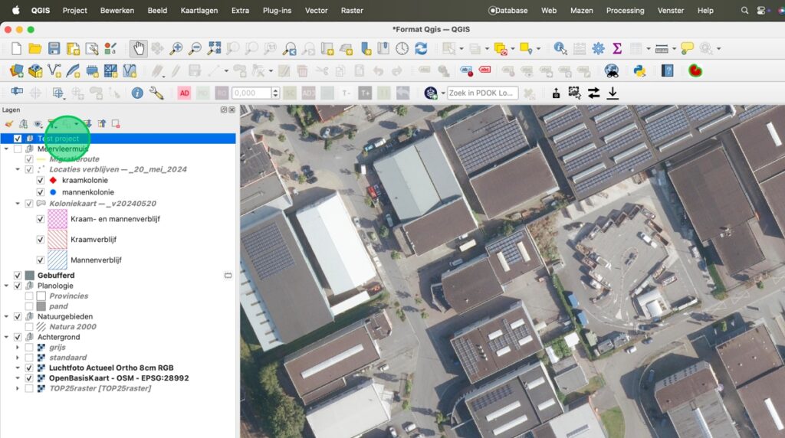Open the Python console
Image resolution: width=785 pixels, height=438 pixels.
click(638, 70)
